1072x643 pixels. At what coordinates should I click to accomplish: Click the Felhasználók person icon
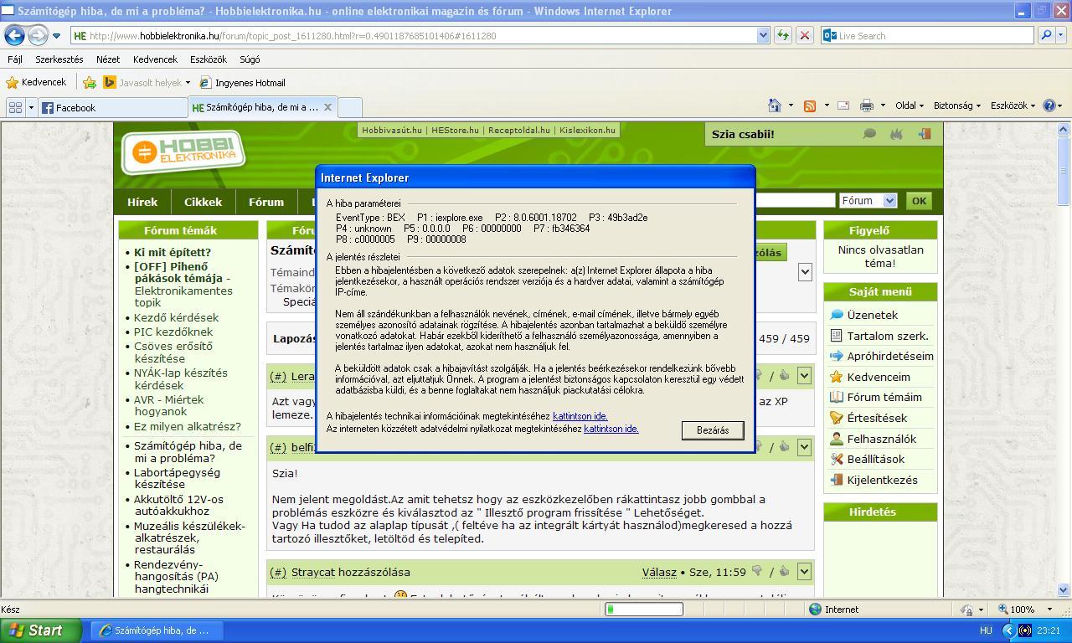836,439
